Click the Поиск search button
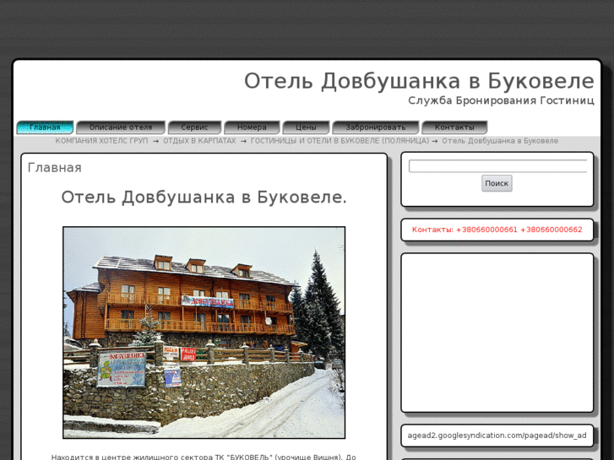This screenshot has width=614, height=460. click(497, 183)
